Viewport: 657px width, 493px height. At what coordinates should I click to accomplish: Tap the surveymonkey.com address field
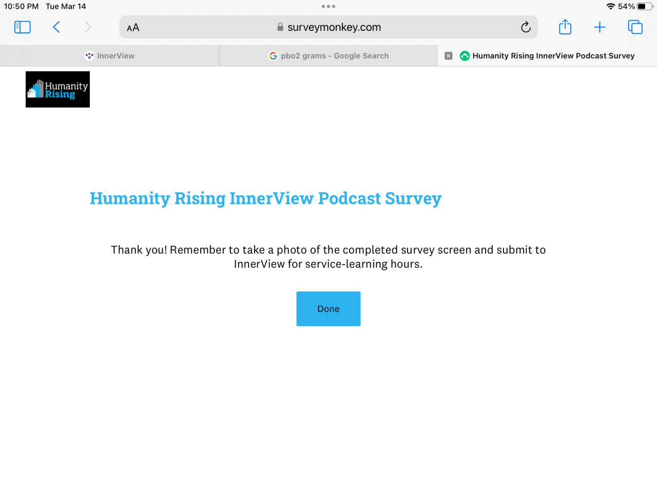328,27
